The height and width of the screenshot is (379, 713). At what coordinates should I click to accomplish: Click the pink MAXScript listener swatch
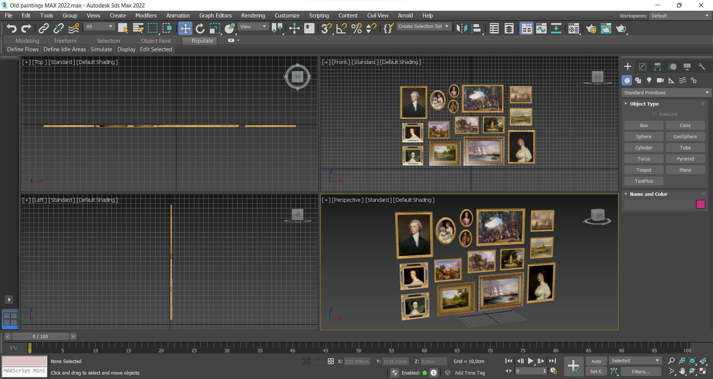[x=25, y=361]
